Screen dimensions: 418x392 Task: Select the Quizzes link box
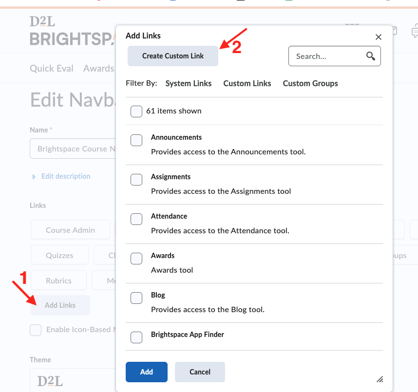(x=59, y=255)
